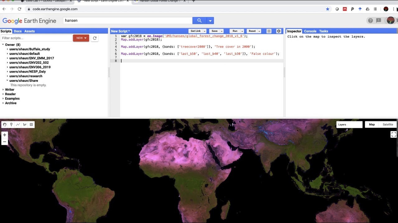Open the Chrome profile avatar
Image resolution: width=398 pixels, height=223 pixels.
click(x=386, y=9)
